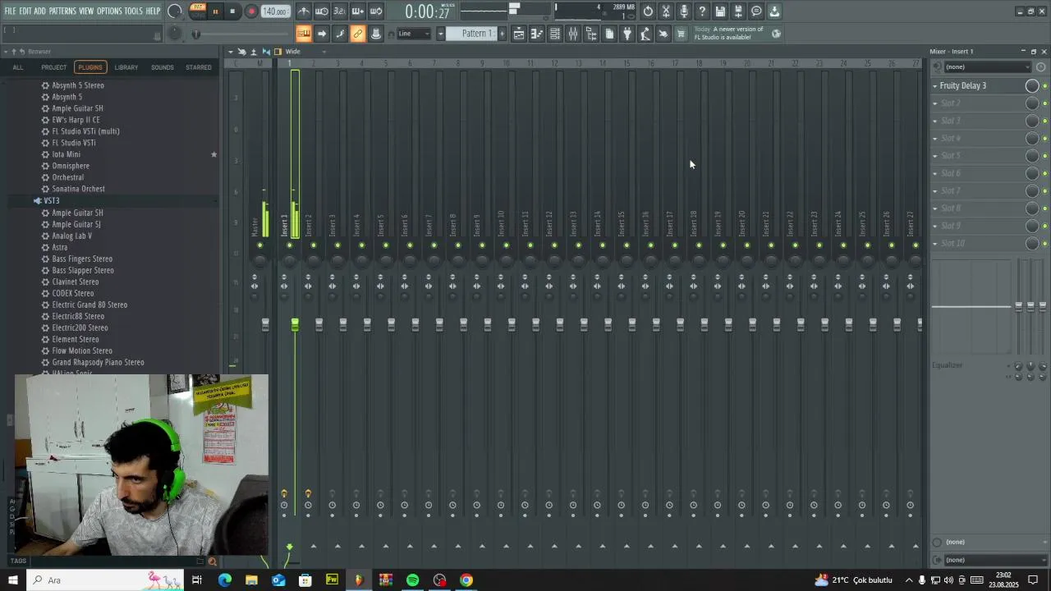This screenshot has width=1051, height=591.
Task: Click the Windows Start button
Action: pyautogui.click(x=13, y=580)
